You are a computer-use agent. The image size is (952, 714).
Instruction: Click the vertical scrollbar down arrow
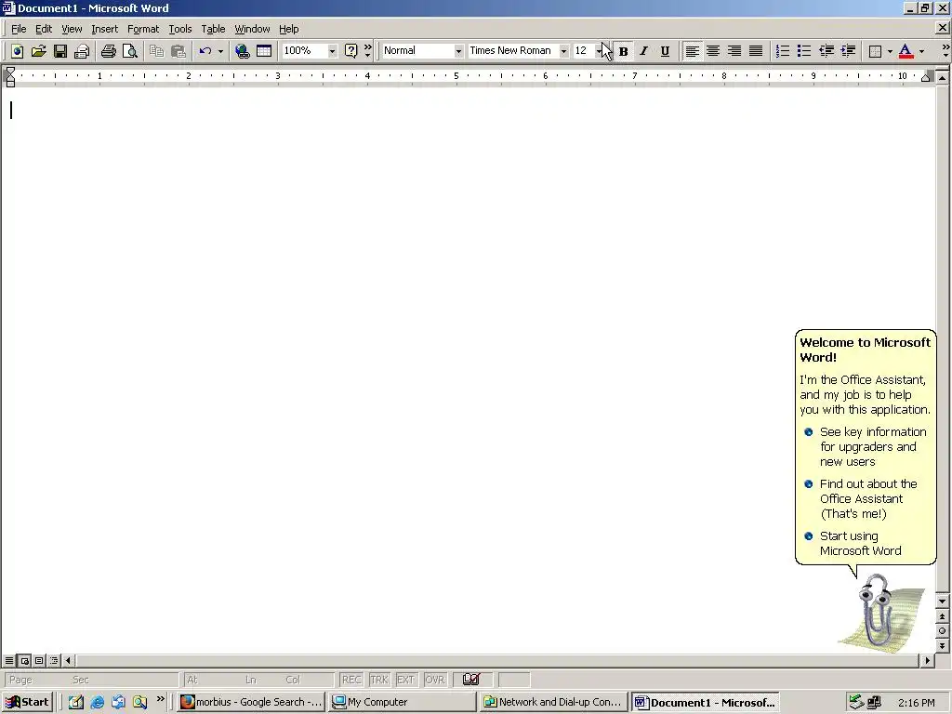tap(943, 602)
